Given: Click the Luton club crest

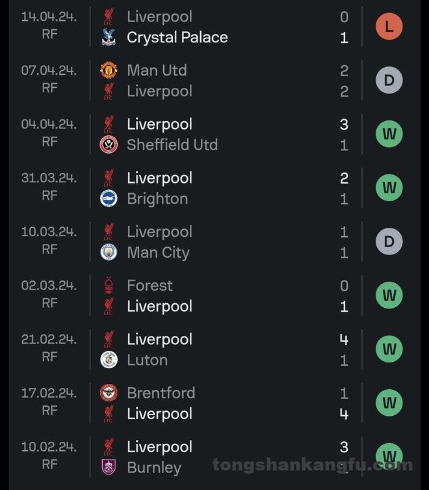Looking at the screenshot, I should [x=109, y=360].
